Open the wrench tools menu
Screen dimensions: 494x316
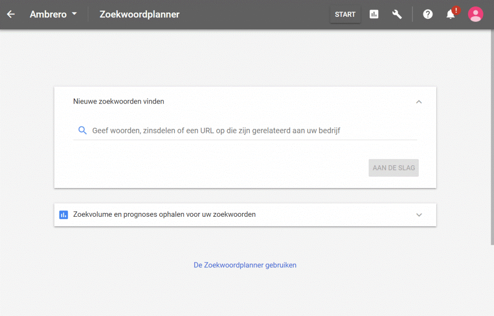[x=397, y=14]
